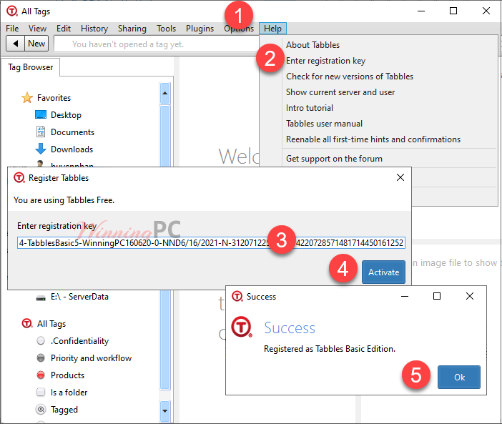Click the Downloads blue arrow icon

point(41,149)
